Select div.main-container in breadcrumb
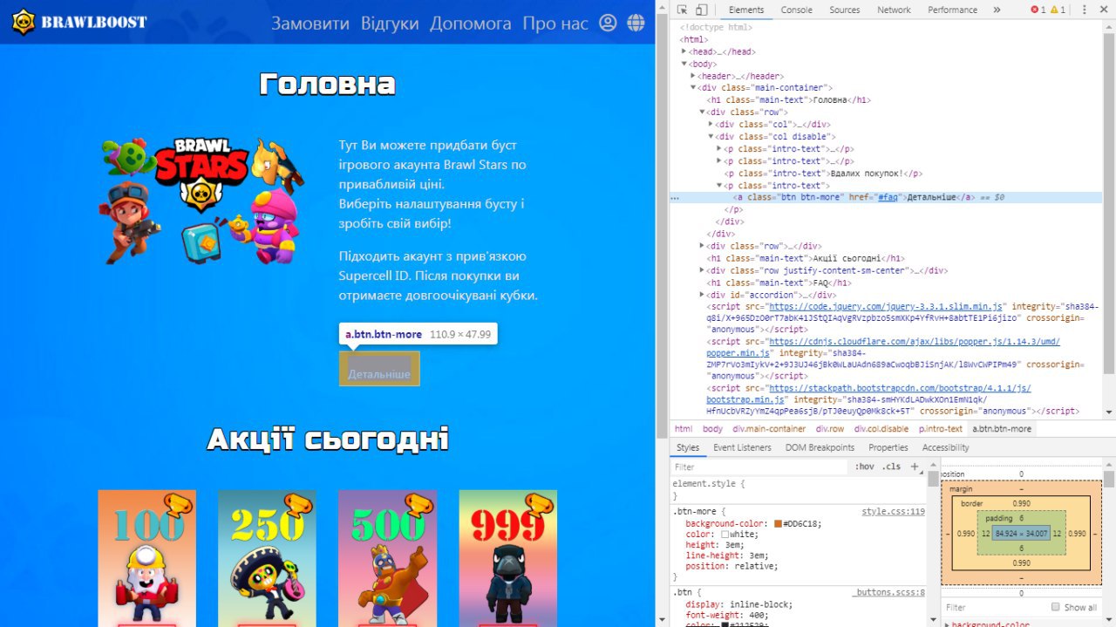1116x627 pixels. 769,429
